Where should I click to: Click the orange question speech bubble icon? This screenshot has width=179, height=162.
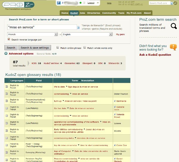point(173,47)
